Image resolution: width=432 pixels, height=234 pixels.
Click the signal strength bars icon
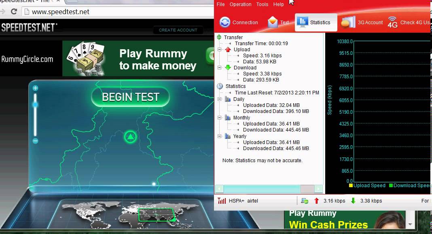coord(222,201)
